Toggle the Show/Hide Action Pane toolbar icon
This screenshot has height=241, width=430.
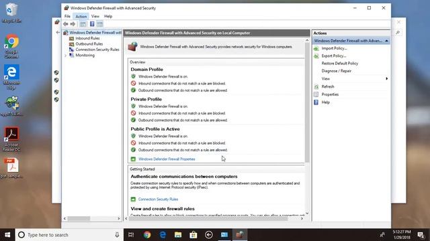100,24
